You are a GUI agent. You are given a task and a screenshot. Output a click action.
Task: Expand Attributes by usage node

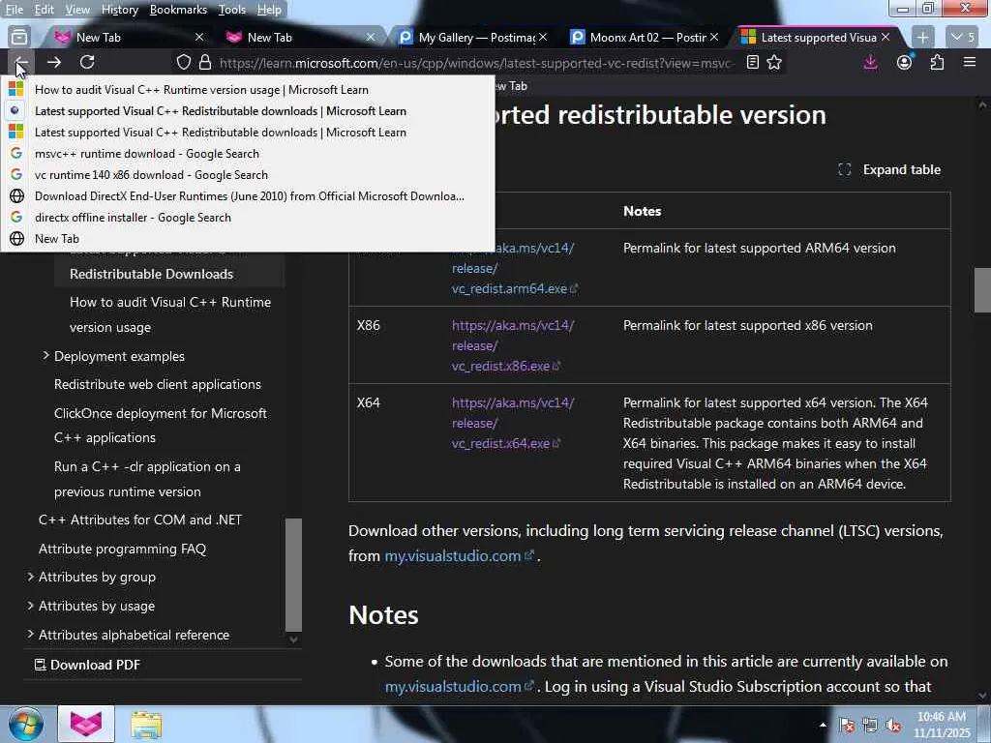(x=30, y=606)
